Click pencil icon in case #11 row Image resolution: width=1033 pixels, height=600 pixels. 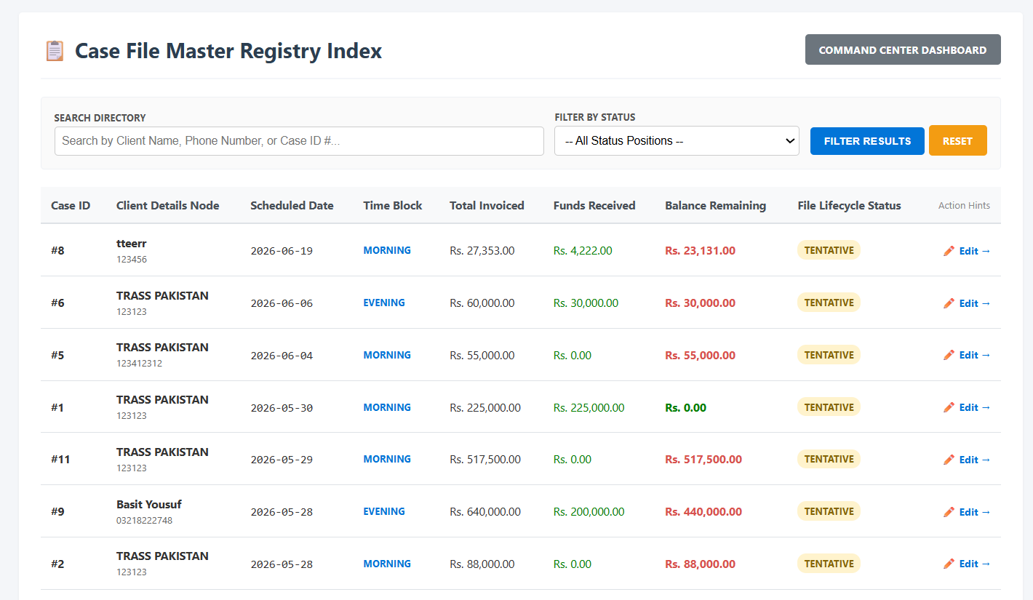[949, 460]
